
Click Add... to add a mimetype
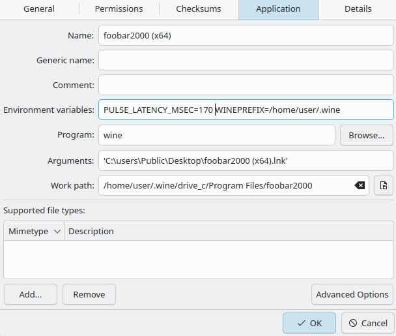pos(31,294)
